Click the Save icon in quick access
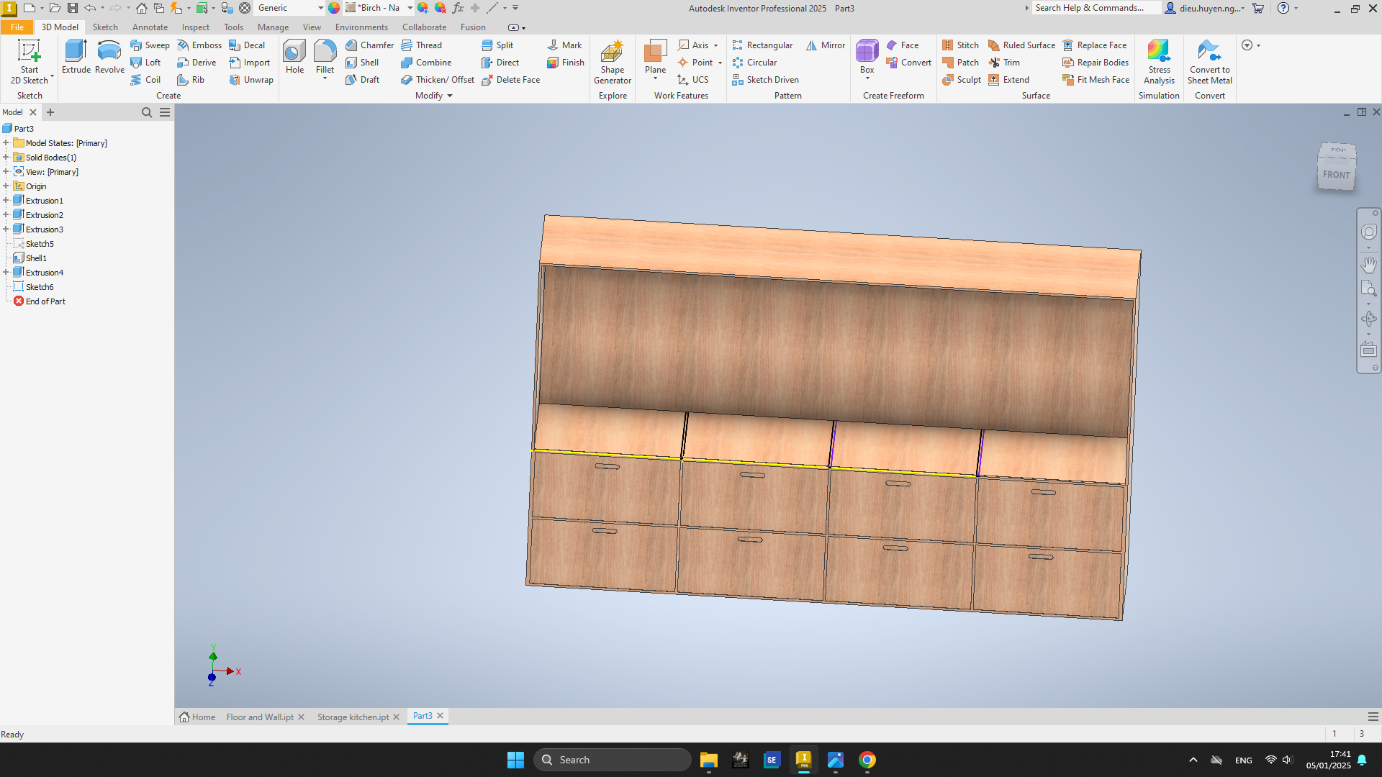Image resolution: width=1382 pixels, height=777 pixels. [x=73, y=8]
